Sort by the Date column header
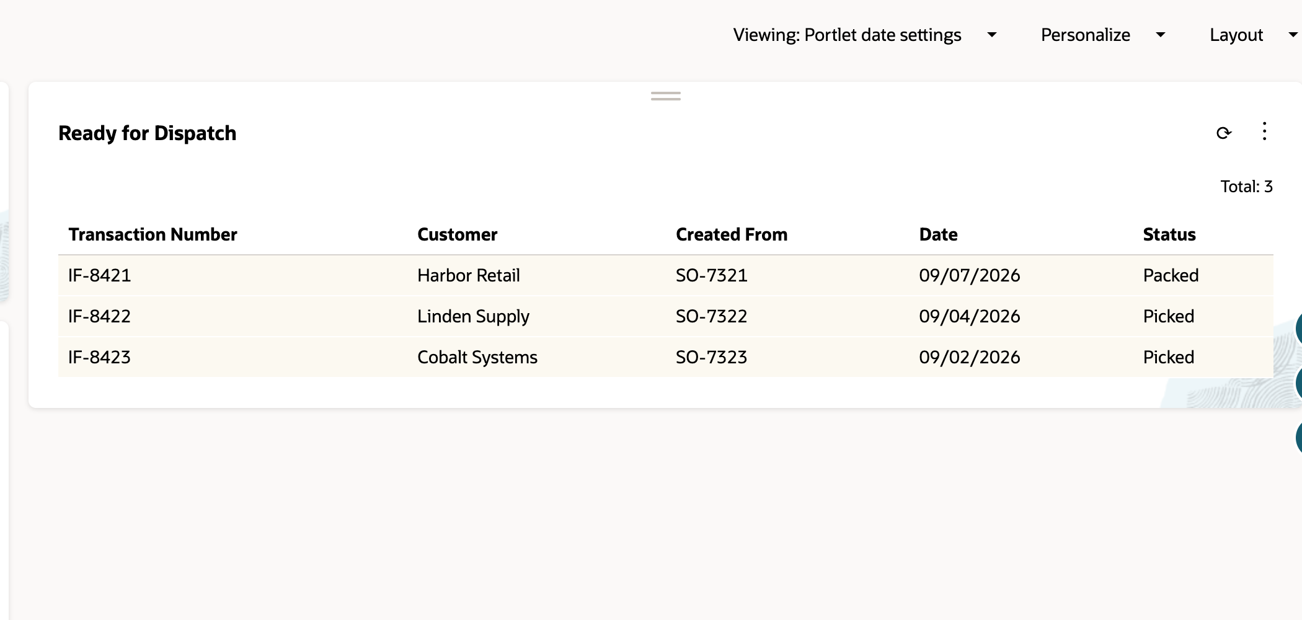Image resolution: width=1302 pixels, height=620 pixels. tap(938, 234)
